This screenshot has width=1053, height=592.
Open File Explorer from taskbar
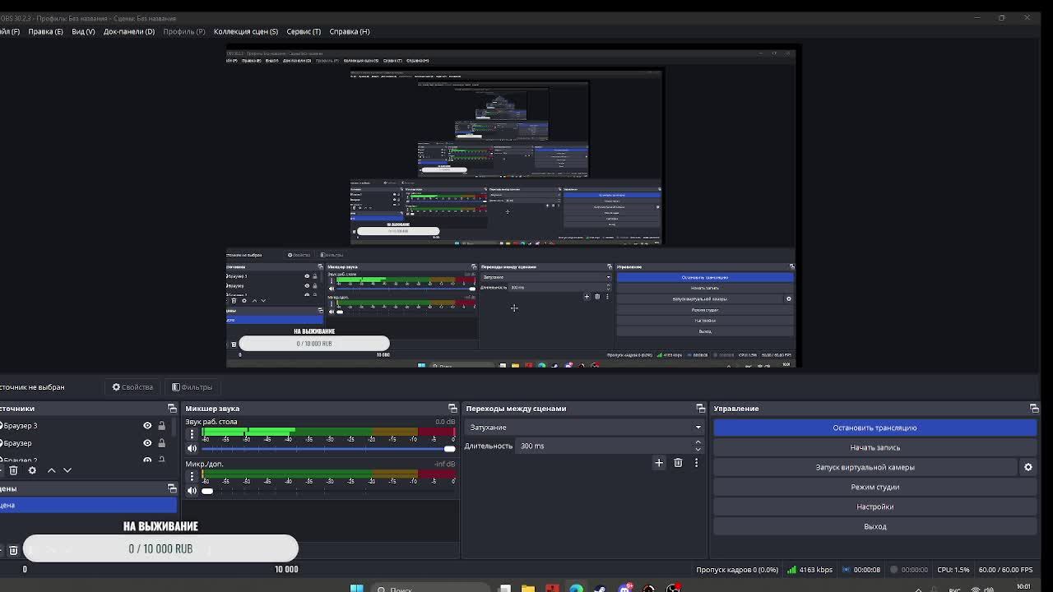point(528,588)
